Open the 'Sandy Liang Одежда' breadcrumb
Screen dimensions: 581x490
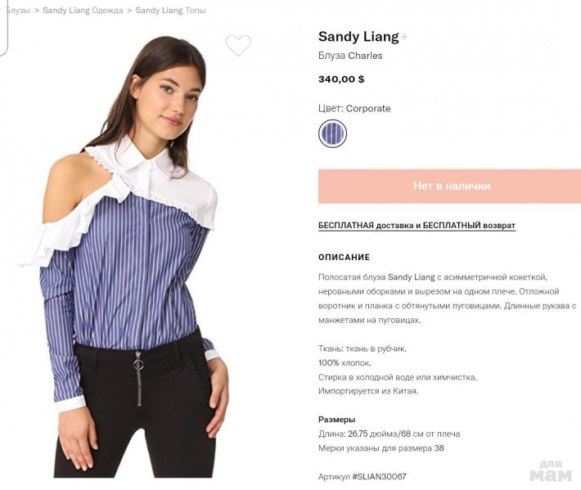(x=83, y=11)
